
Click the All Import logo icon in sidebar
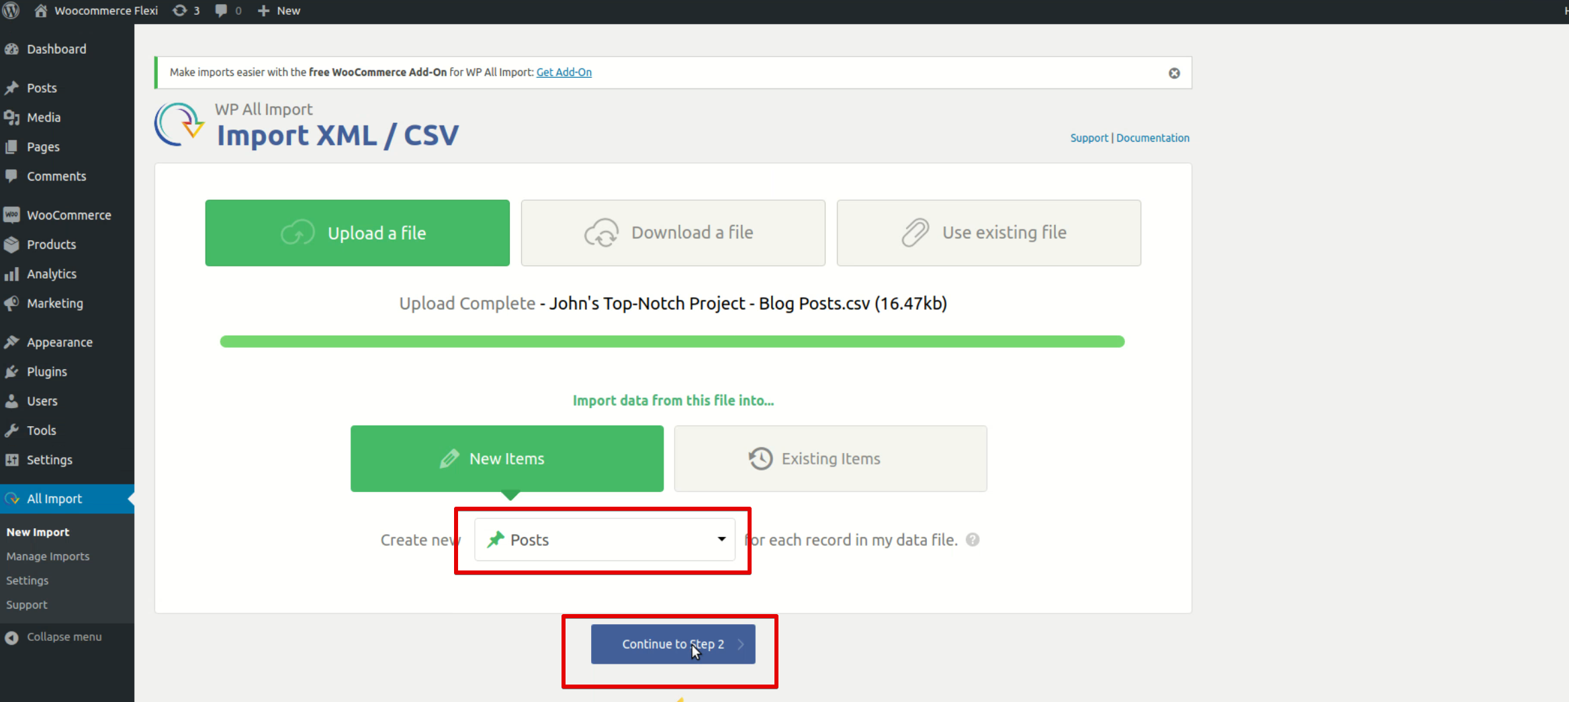coord(11,499)
